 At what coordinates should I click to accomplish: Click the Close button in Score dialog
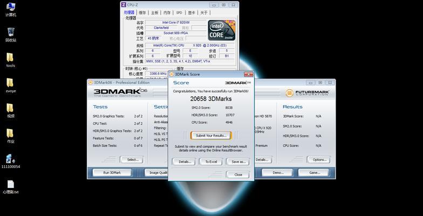(x=238, y=175)
